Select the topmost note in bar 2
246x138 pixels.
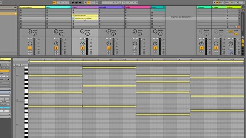click(x=109, y=67)
